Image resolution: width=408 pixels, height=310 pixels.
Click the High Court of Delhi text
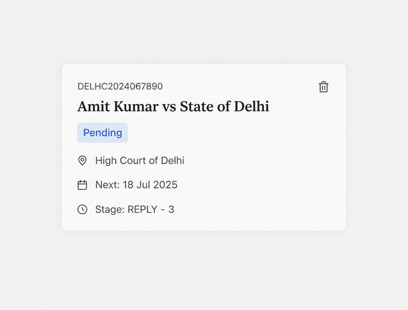click(140, 160)
